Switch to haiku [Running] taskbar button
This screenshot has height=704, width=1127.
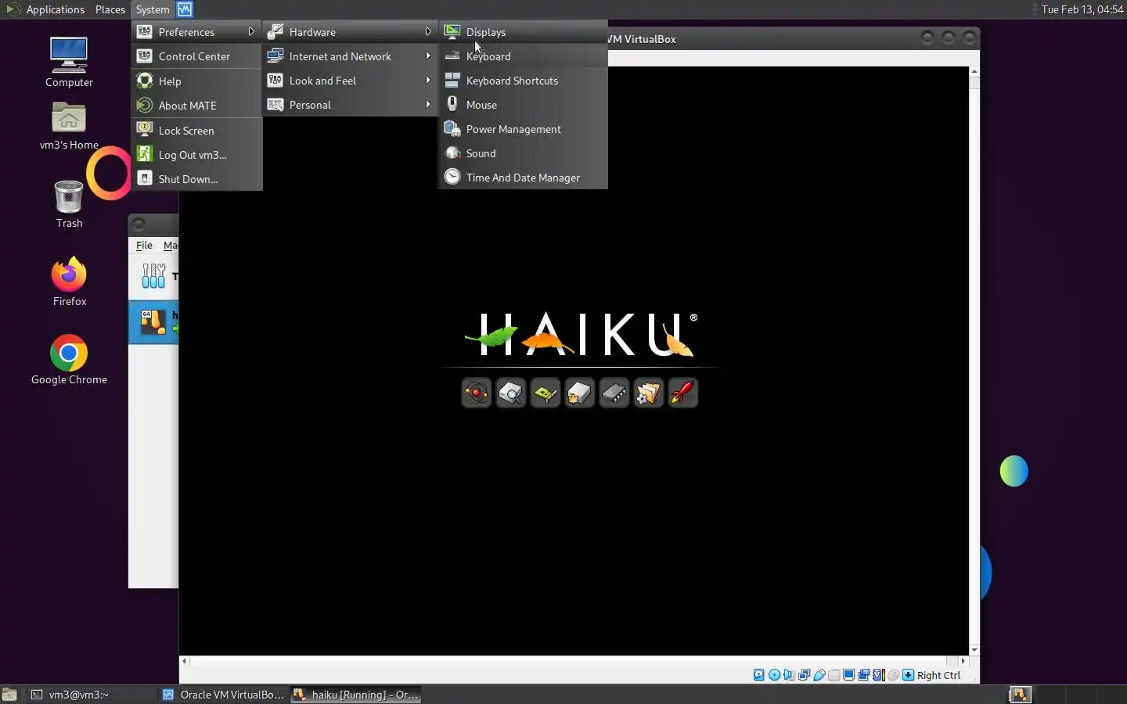(356, 695)
